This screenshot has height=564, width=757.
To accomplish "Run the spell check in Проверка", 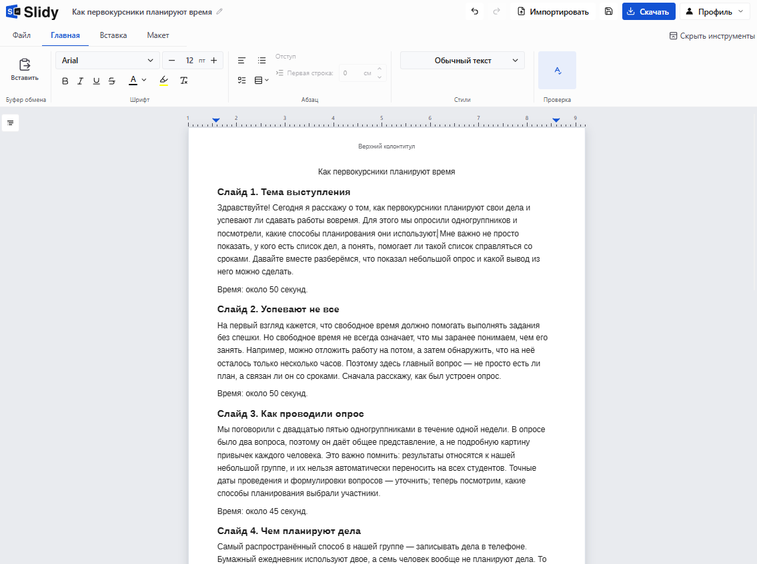I will pyautogui.click(x=557, y=71).
